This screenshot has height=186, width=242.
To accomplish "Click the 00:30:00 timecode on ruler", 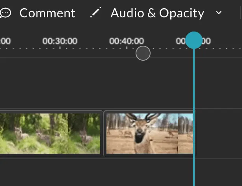I will (x=60, y=41).
